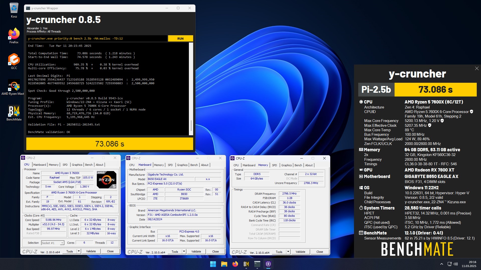Click the Core Speed 5198.96 MHz value
The height and width of the screenshot is (270, 481).
53,220
